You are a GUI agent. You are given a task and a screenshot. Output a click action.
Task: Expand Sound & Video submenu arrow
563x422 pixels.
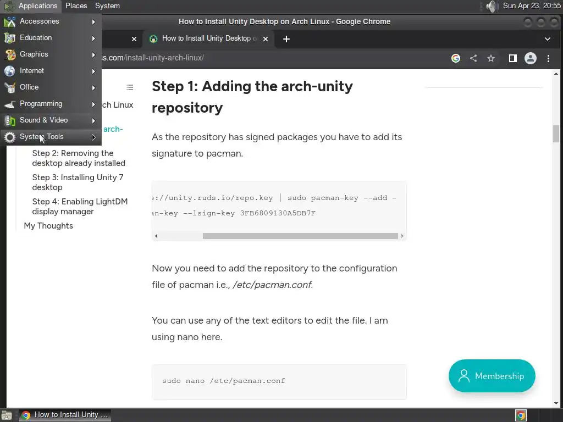click(93, 120)
